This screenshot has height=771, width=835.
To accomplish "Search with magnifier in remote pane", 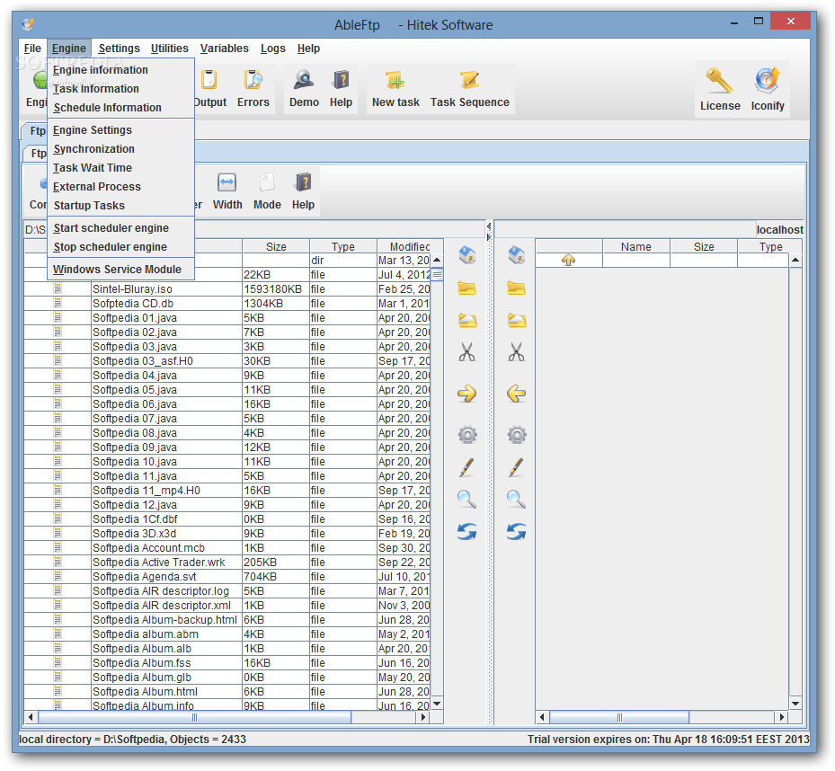I will pyautogui.click(x=517, y=500).
